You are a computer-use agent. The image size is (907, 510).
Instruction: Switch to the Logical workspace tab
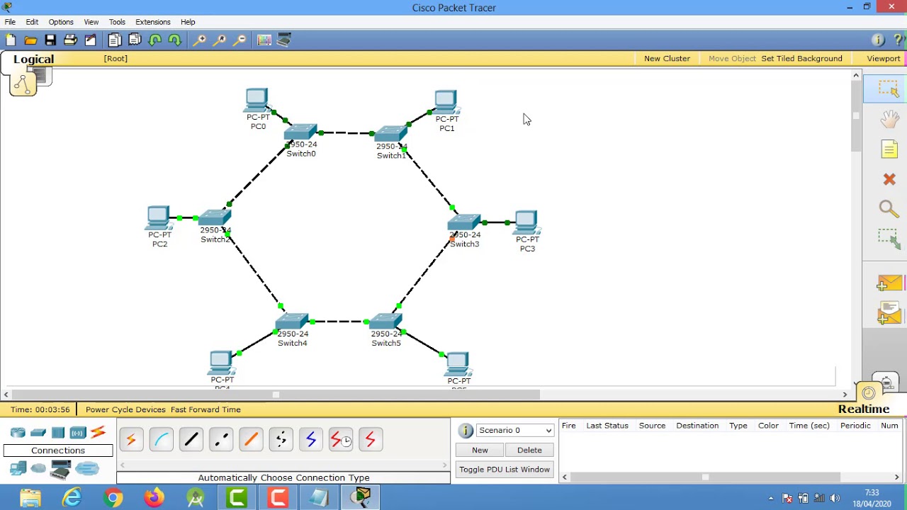click(x=33, y=59)
